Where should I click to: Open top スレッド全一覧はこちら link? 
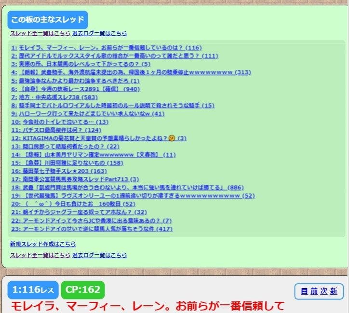(x=40, y=33)
